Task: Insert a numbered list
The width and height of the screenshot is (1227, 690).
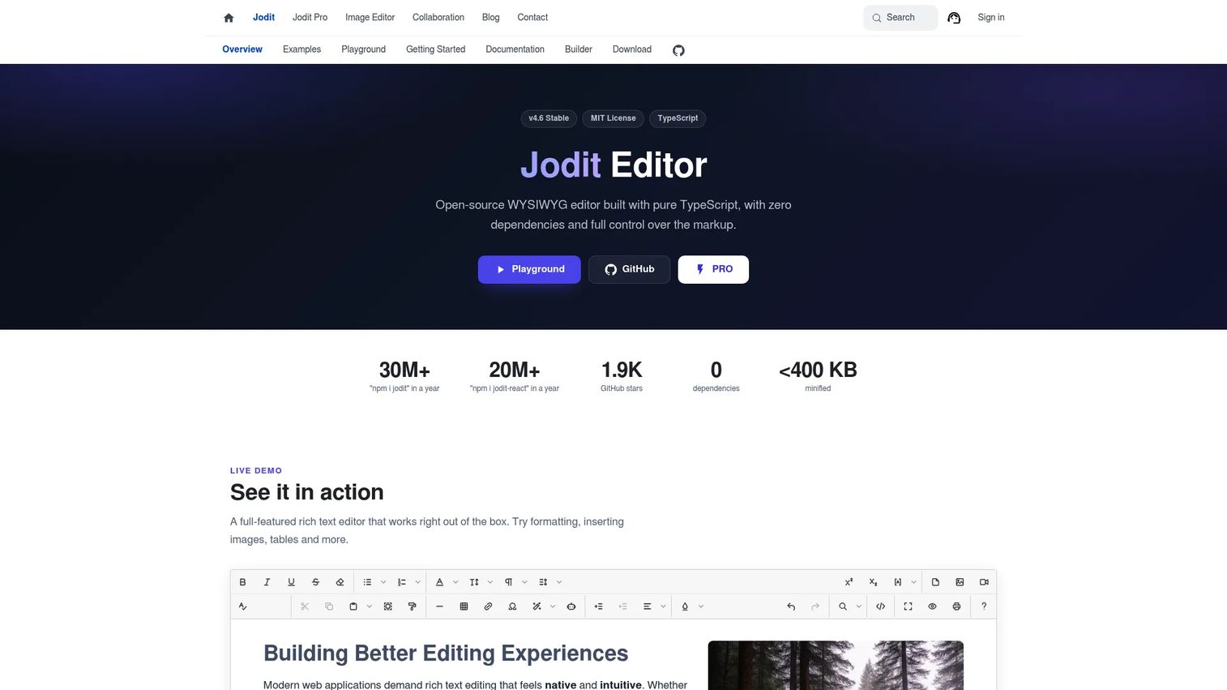Action: click(x=401, y=582)
